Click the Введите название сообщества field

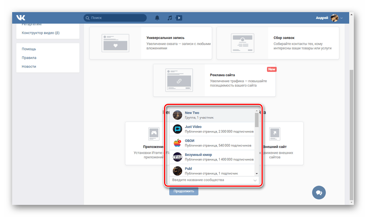point(214,180)
